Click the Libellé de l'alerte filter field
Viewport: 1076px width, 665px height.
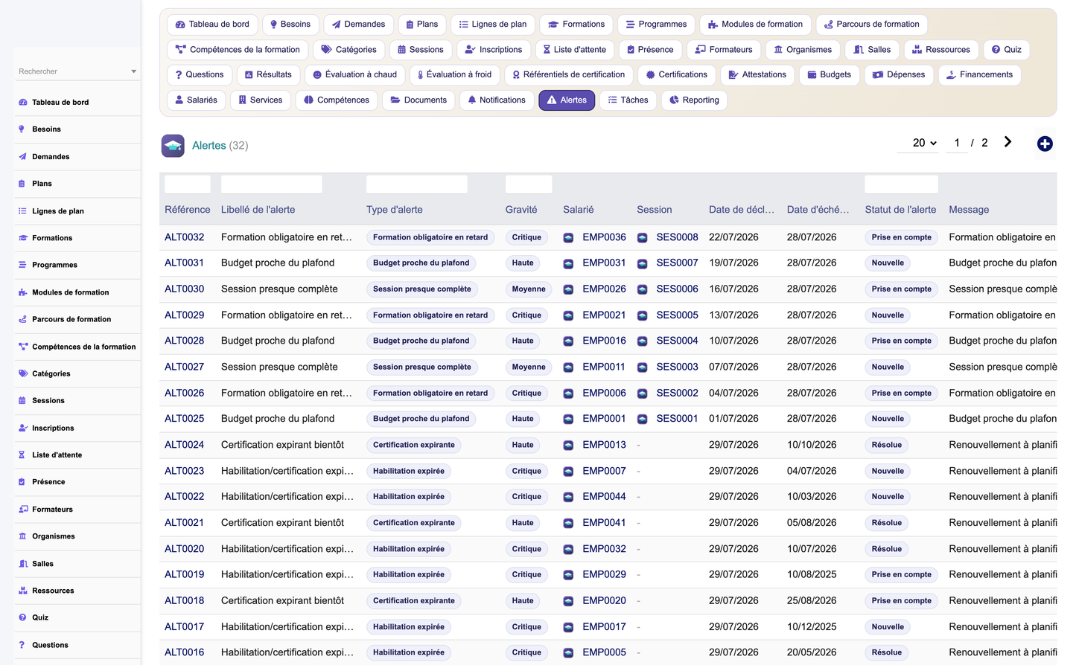tap(272, 184)
